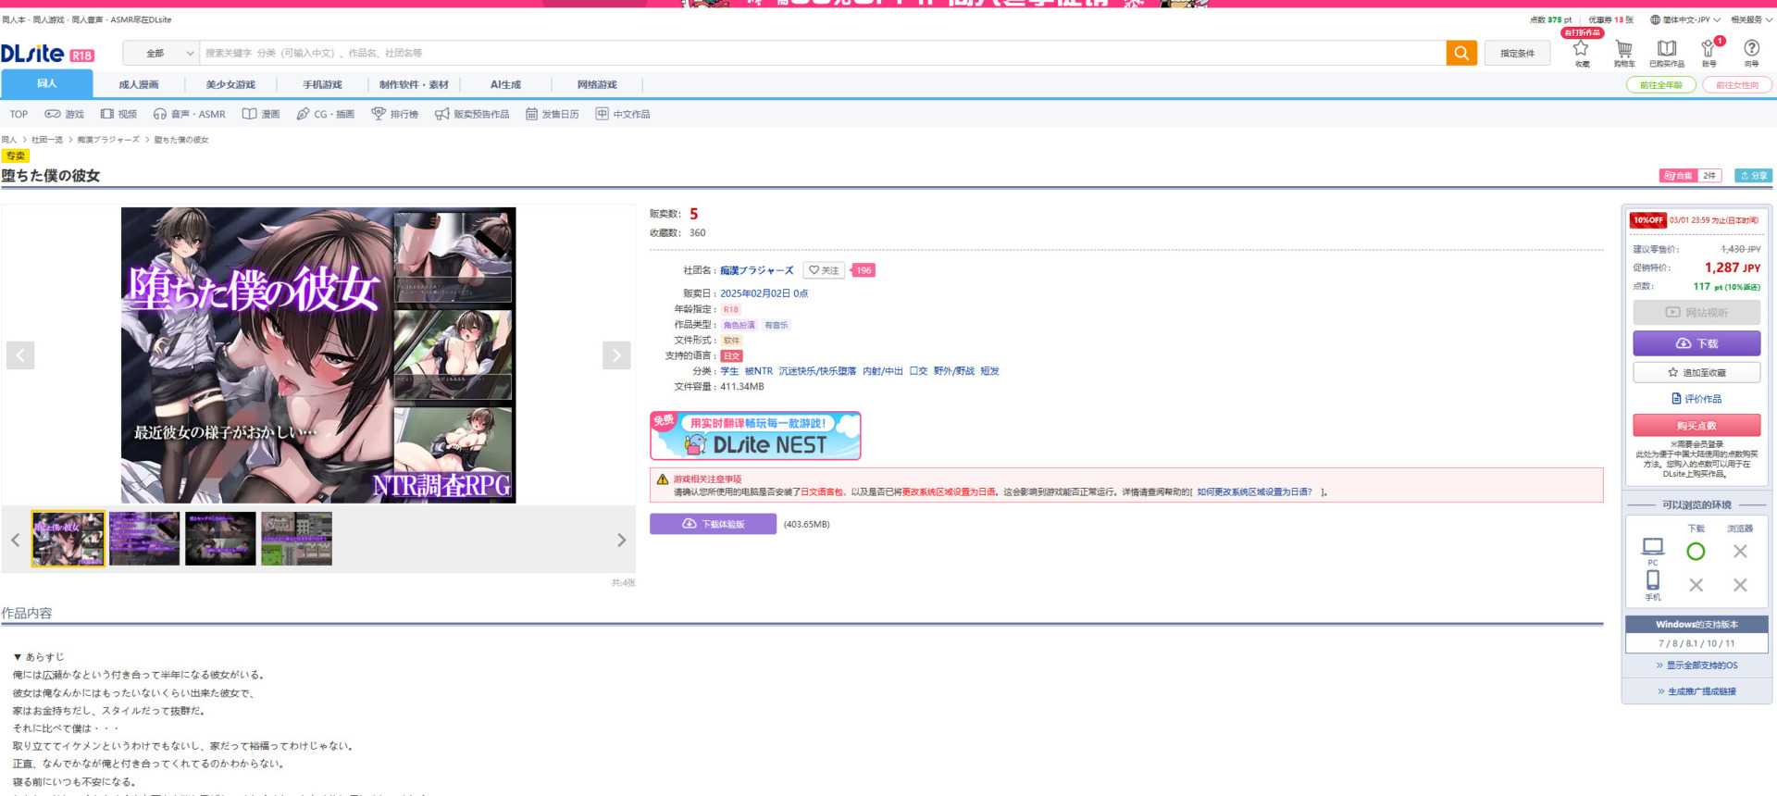The height and width of the screenshot is (796, 1777).
Task: Click the 日文语言包 link in notice
Action: (821, 492)
